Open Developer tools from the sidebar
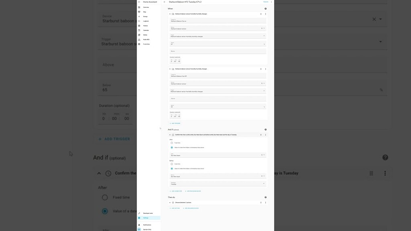Screen dimensions: 411x231 (147, 213)
